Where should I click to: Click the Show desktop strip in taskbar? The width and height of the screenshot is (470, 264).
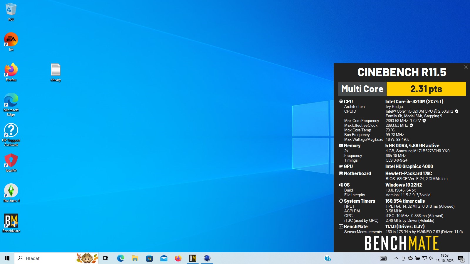(x=469, y=258)
